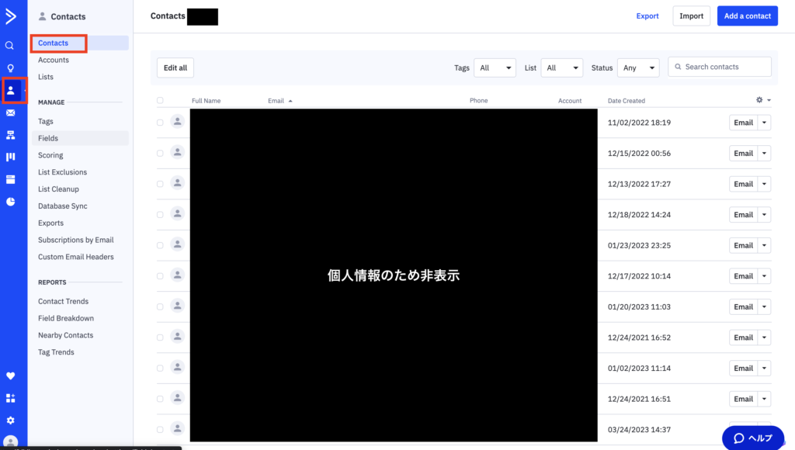Go to Fields under Manage
Screen dimensions: 795x450
coord(80,138)
